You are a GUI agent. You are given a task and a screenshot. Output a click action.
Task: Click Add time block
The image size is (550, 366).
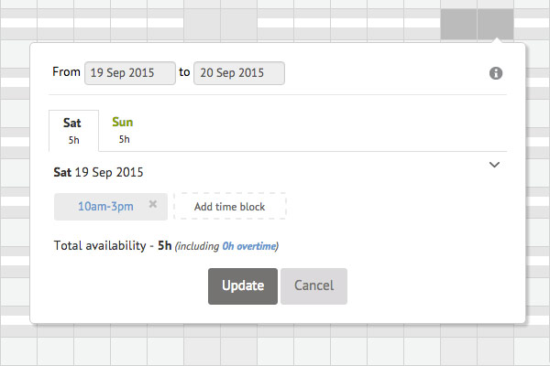click(230, 207)
